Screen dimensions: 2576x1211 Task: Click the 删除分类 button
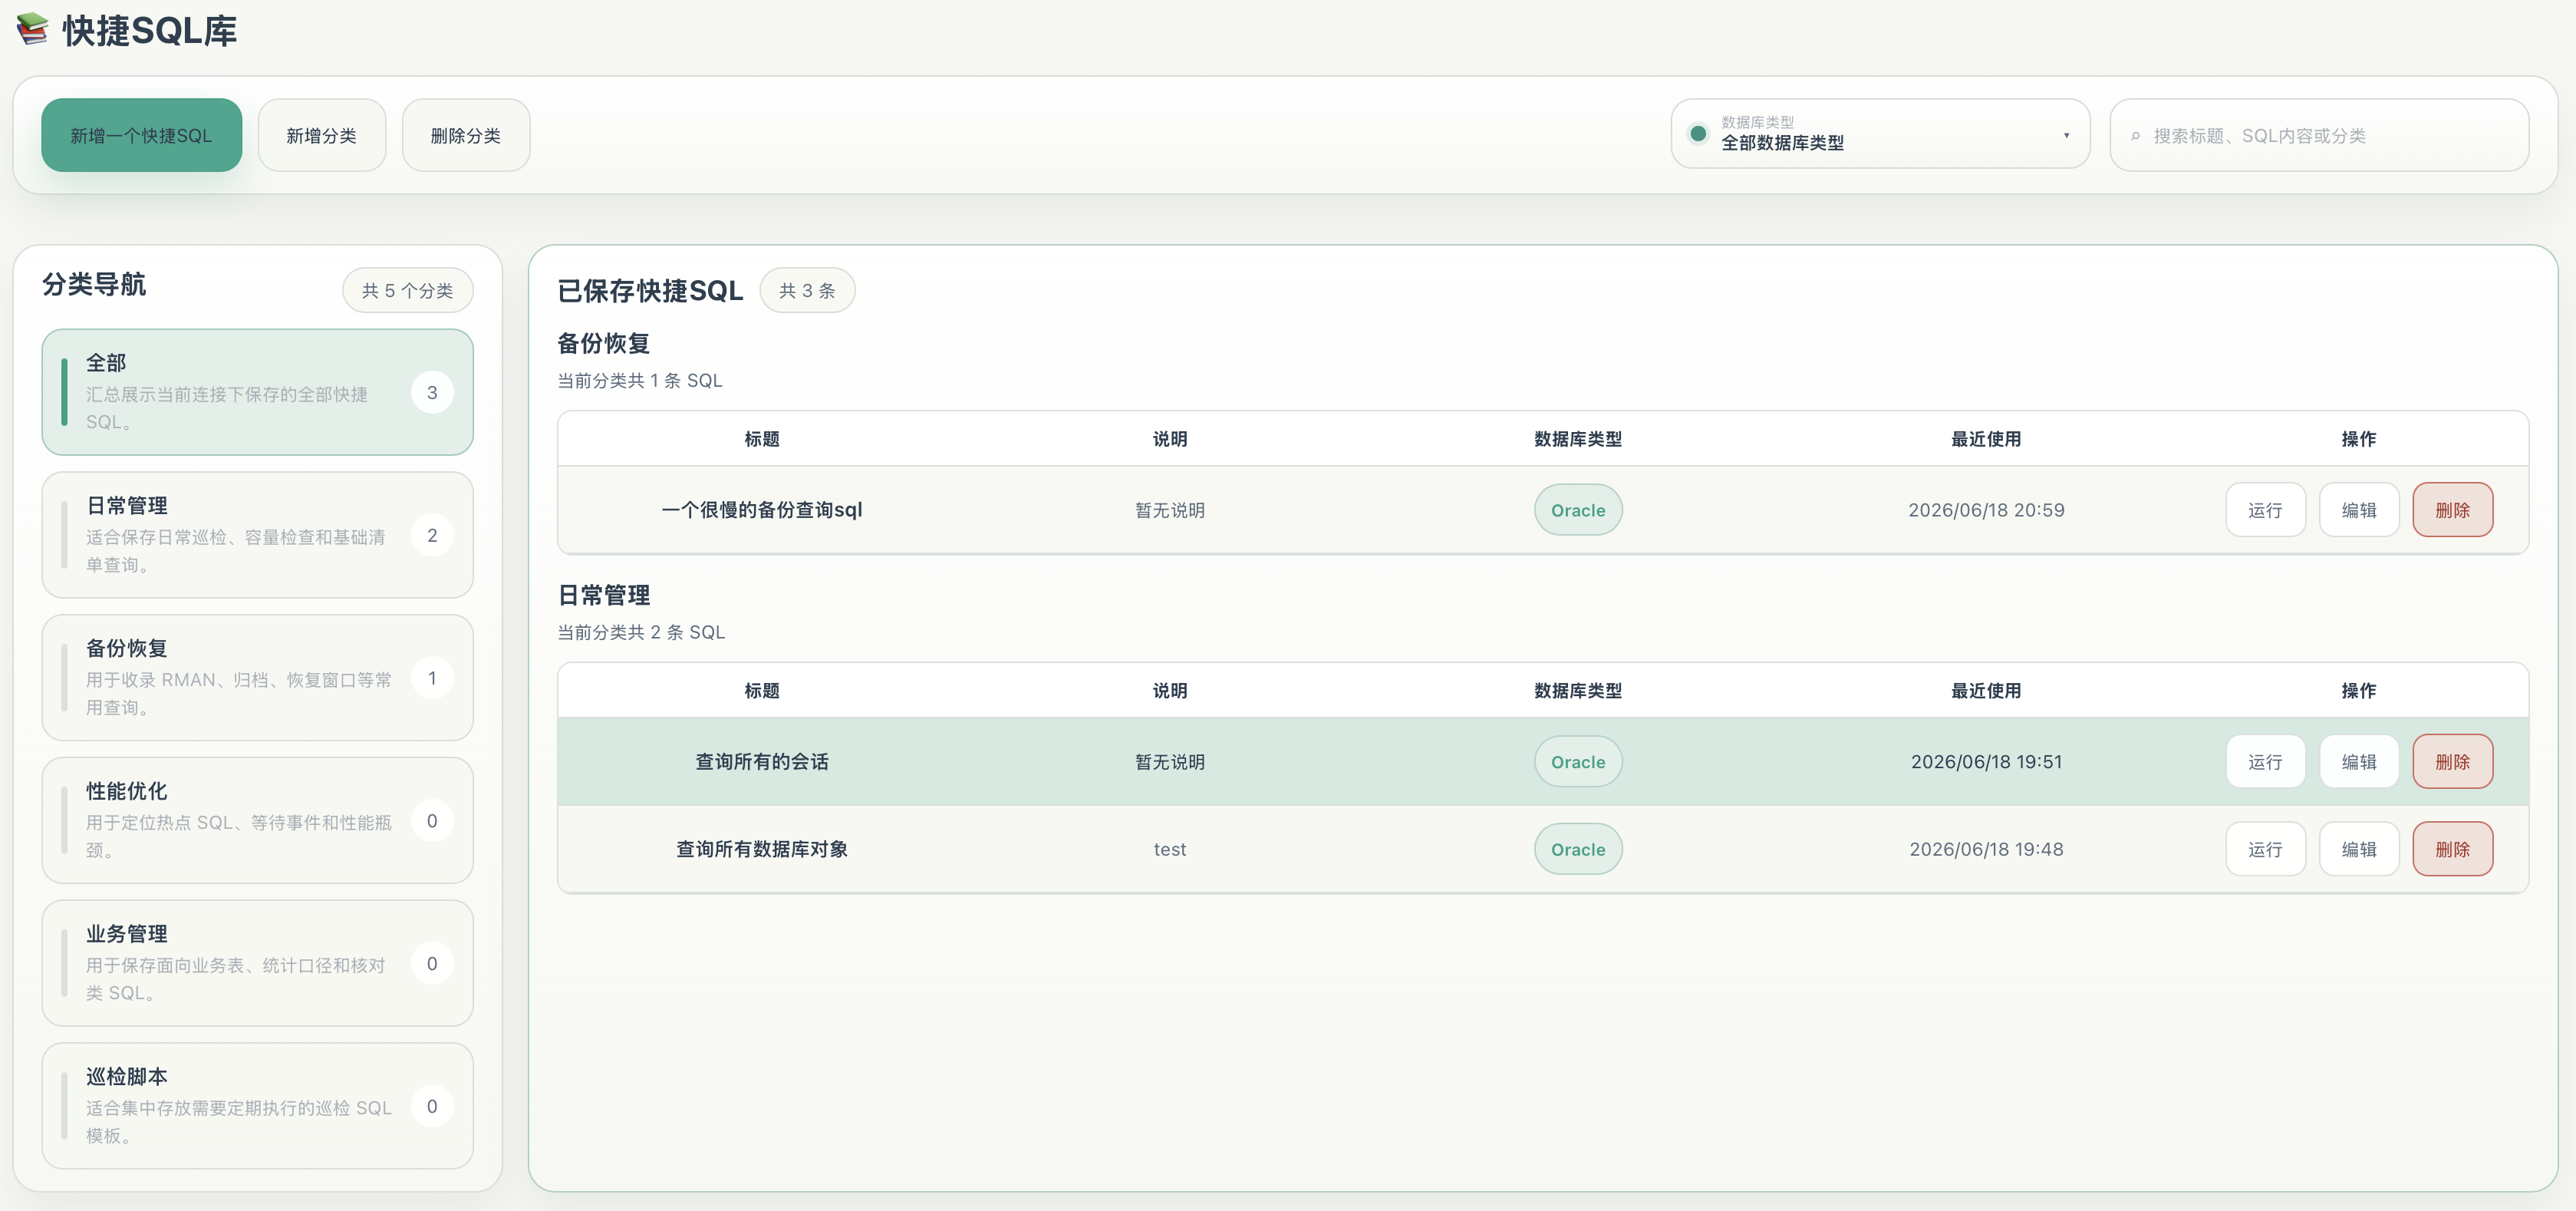[x=465, y=135]
